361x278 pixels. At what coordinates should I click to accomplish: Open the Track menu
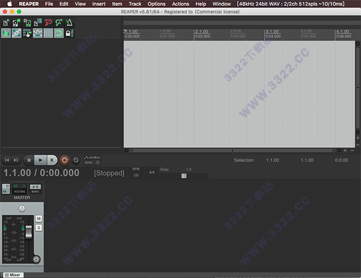(x=135, y=4)
